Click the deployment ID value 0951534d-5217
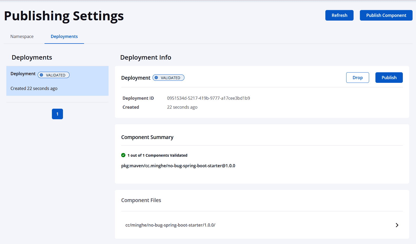 [x=208, y=98]
